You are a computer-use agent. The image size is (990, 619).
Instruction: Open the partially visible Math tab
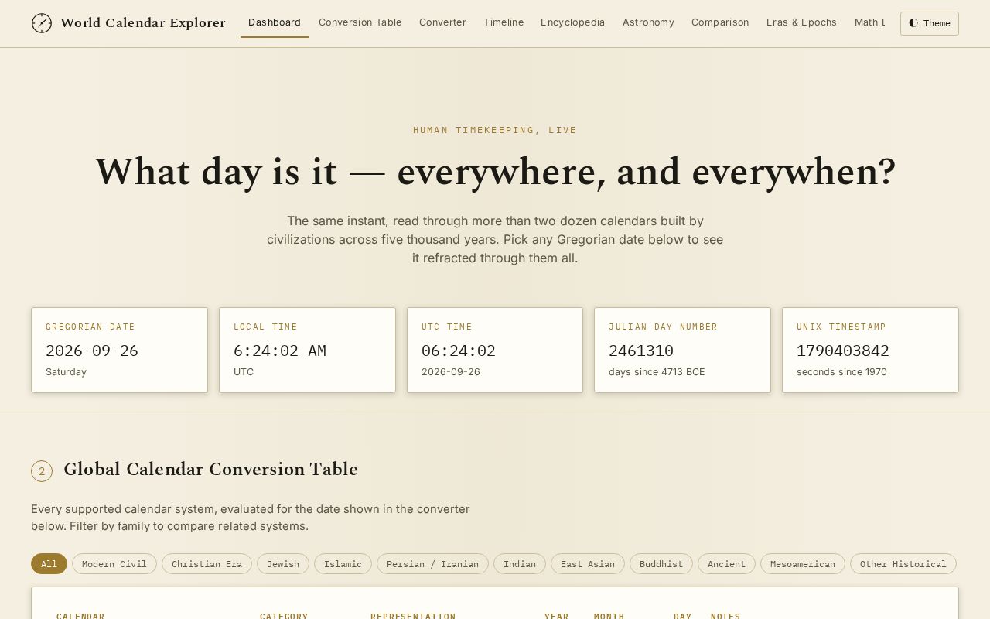tap(869, 22)
